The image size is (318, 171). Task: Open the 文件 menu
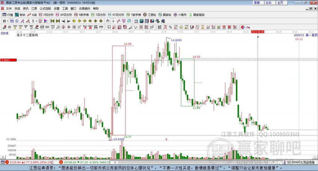click(9, 8)
